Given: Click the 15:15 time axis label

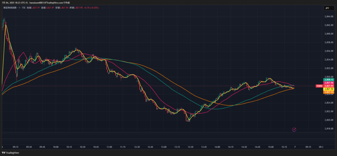Looking at the screenshot, I should tap(284, 147).
